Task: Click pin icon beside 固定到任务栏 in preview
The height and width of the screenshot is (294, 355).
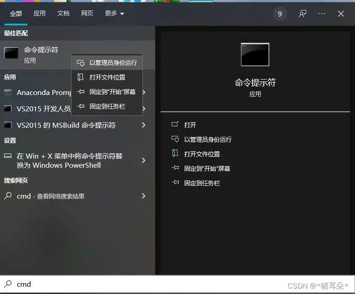Action: pyautogui.click(x=175, y=182)
